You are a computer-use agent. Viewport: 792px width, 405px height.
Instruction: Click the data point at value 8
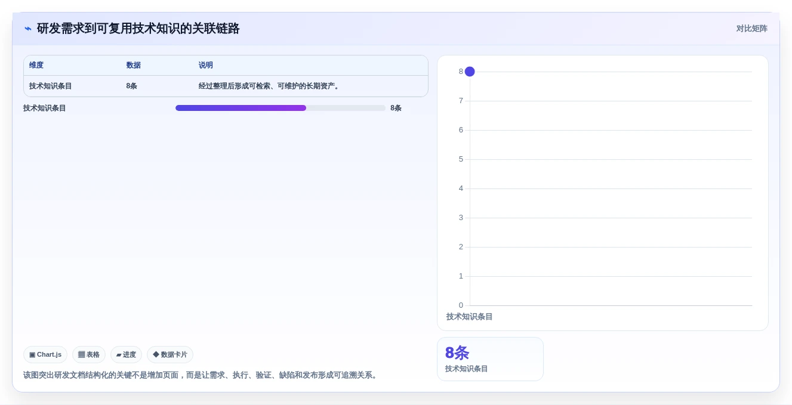click(470, 72)
